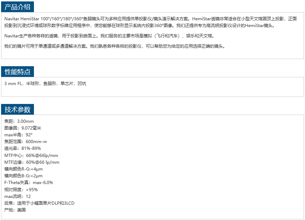Select the MTF中心 specification line
Image resolution: width=305 pixels, height=220 pixels.
point(31,156)
